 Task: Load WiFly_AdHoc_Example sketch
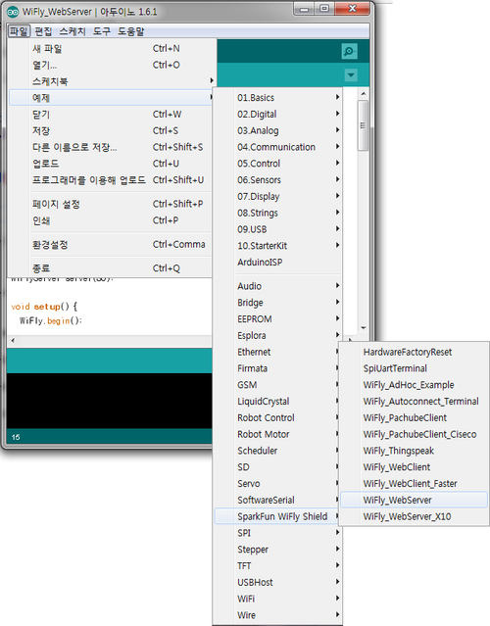pos(415,385)
